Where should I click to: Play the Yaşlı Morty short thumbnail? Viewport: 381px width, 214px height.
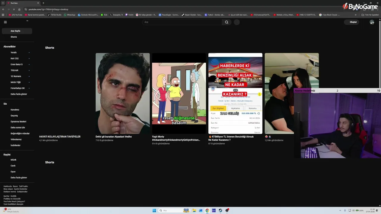pos(179,93)
